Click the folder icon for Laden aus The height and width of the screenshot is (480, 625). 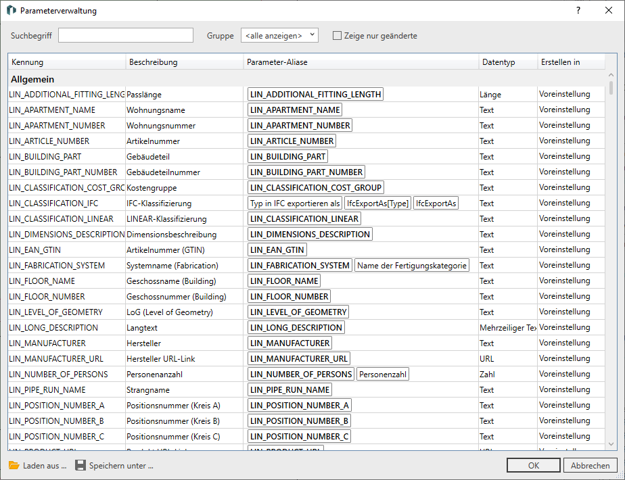(14, 465)
